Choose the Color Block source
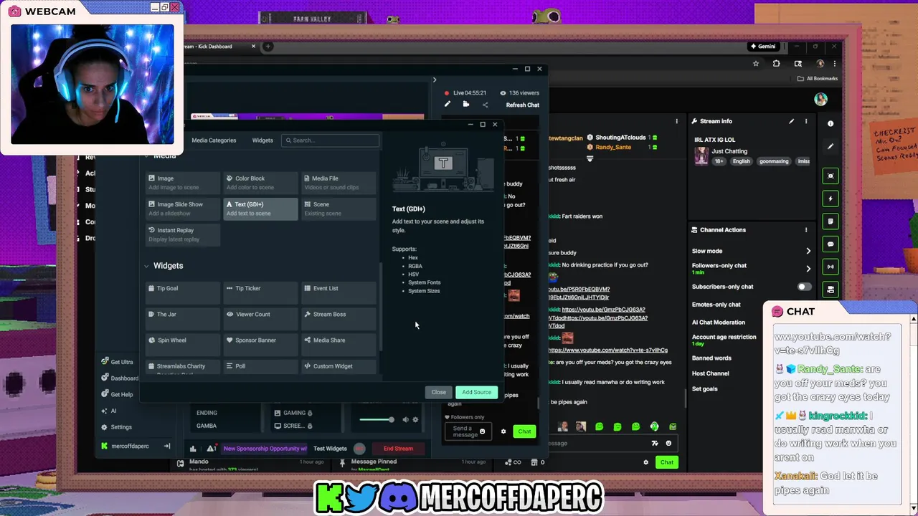Image resolution: width=918 pixels, height=516 pixels. click(260, 183)
